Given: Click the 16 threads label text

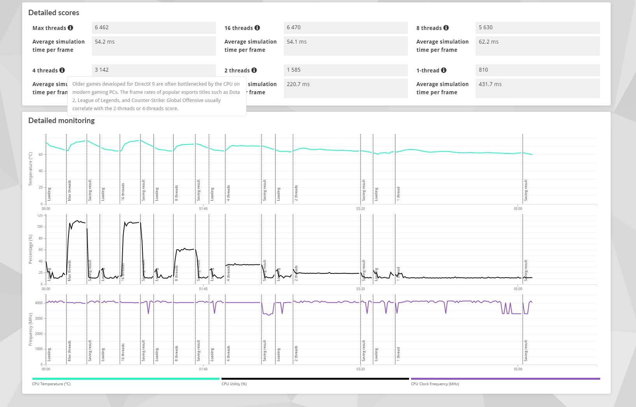Looking at the screenshot, I should [239, 28].
